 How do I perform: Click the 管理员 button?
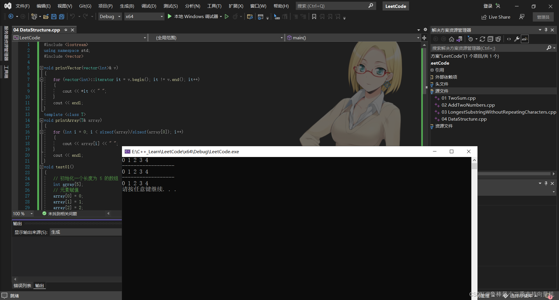(543, 17)
